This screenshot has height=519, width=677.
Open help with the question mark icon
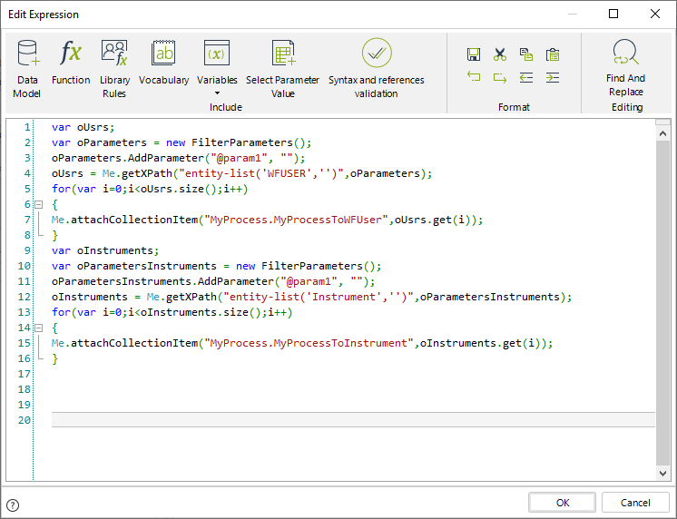point(13,504)
